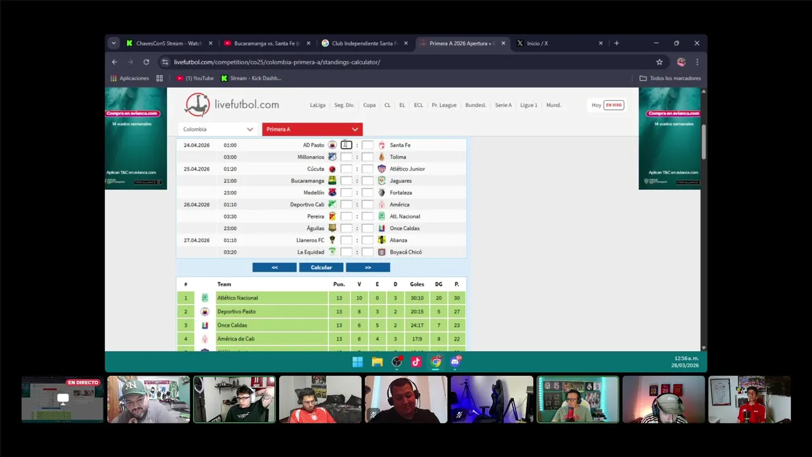Click the Calcular button
This screenshot has height=457, width=812.
tap(321, 268)
